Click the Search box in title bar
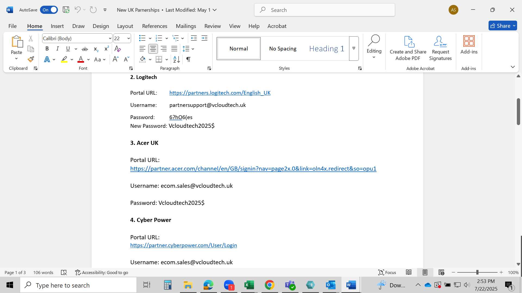This screenshot has height=293, width=522. tap(325, 10)
